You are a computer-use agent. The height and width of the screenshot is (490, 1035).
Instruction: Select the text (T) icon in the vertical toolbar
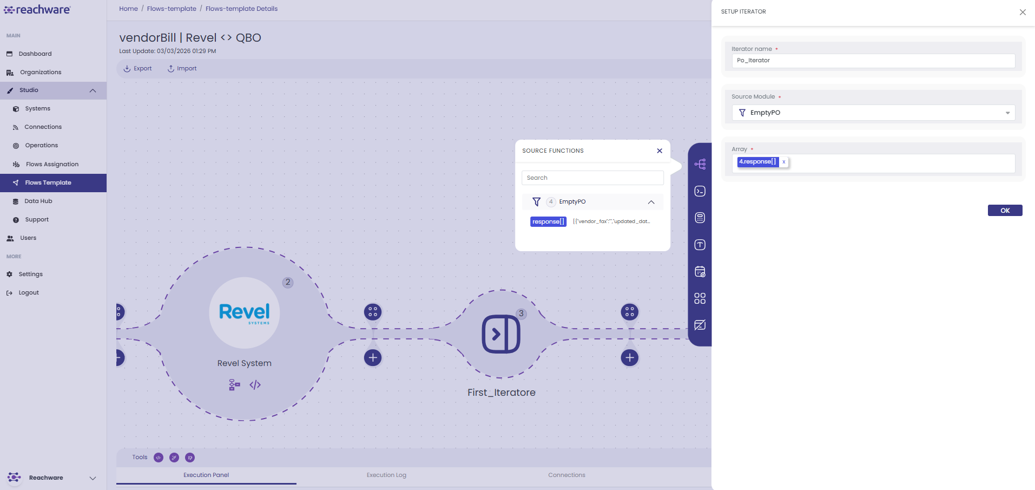(700, 245)
